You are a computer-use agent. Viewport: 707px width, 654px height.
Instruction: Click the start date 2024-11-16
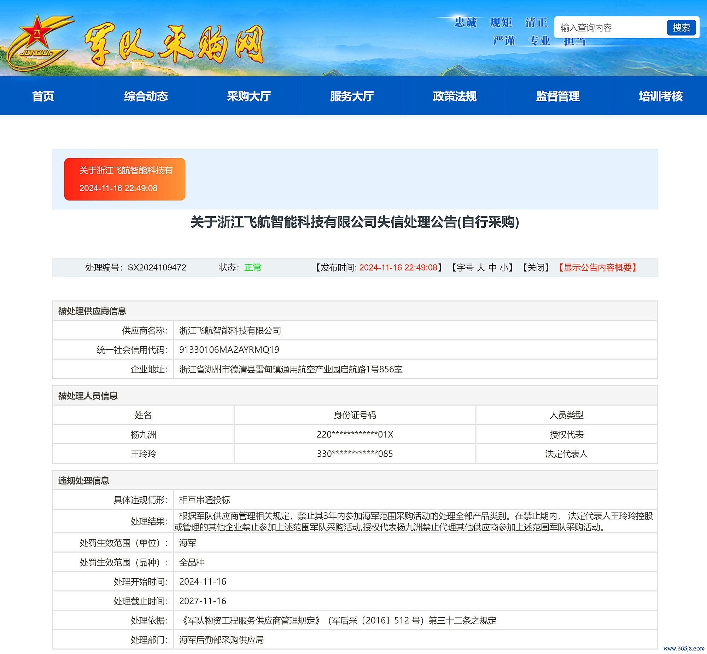[x=203, y=582]
